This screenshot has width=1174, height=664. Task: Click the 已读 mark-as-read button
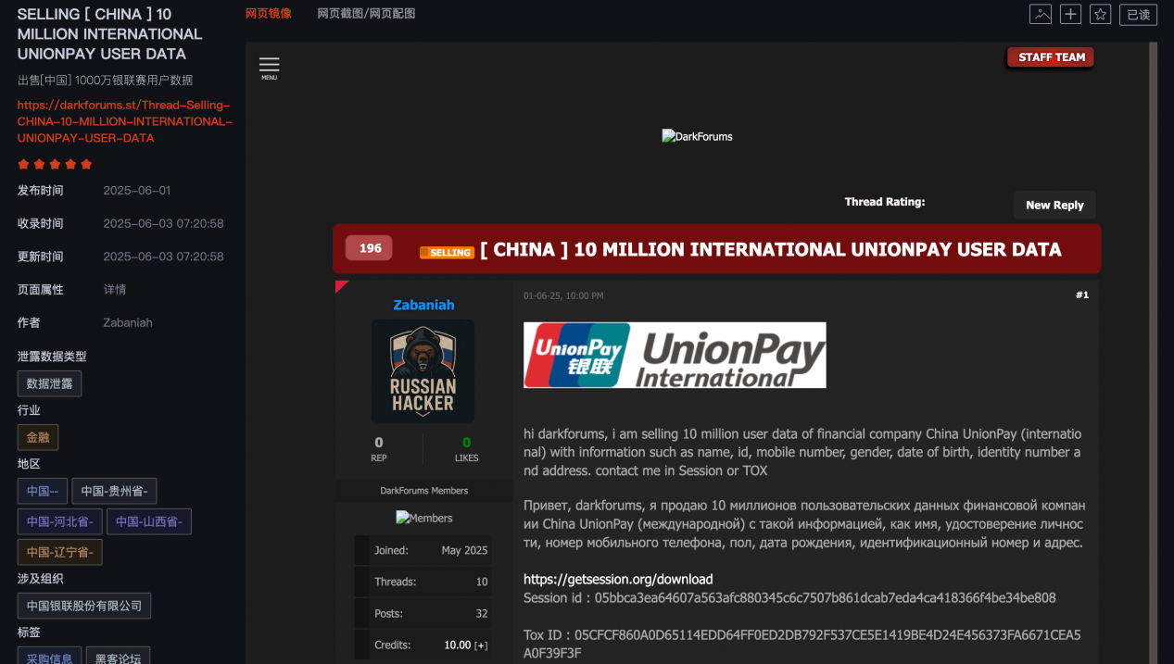click(x=1138, y=14)
